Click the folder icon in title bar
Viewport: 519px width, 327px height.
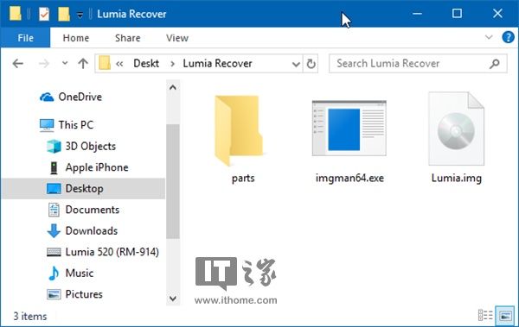(16, 14)
